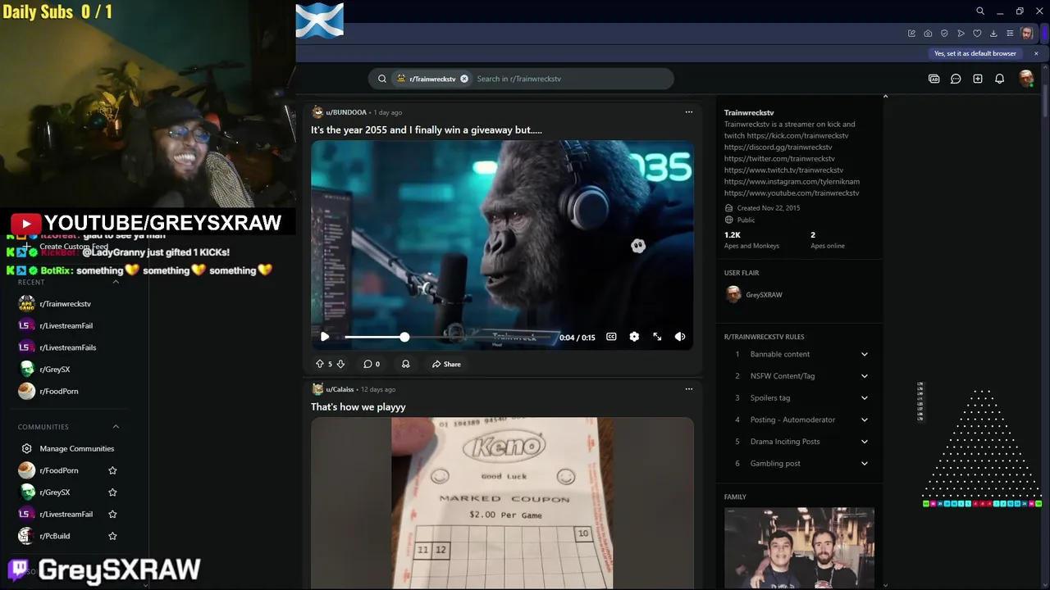Open the browser easy setup sliders icon

coord(1010,34)
